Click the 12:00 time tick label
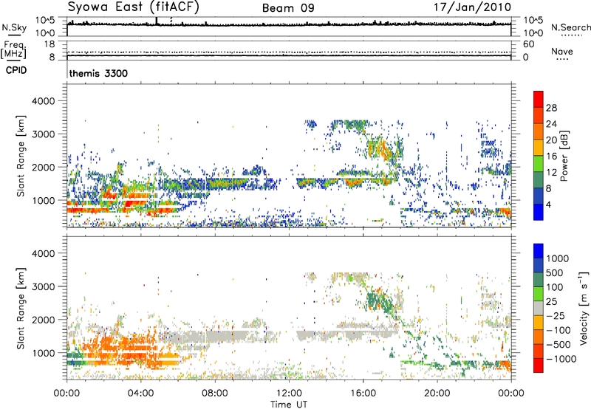Image resolution: width=591 pixels, height=409 pixels. coord(289,393)
